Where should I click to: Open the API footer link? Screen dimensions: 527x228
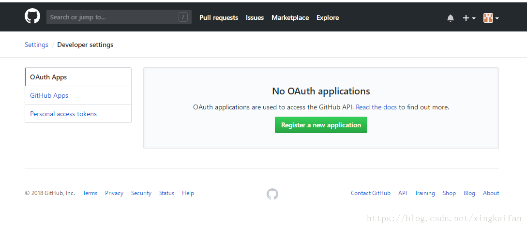(403, 193)
